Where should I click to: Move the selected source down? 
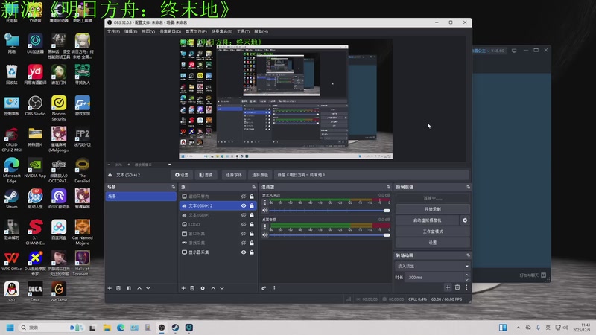222,288
